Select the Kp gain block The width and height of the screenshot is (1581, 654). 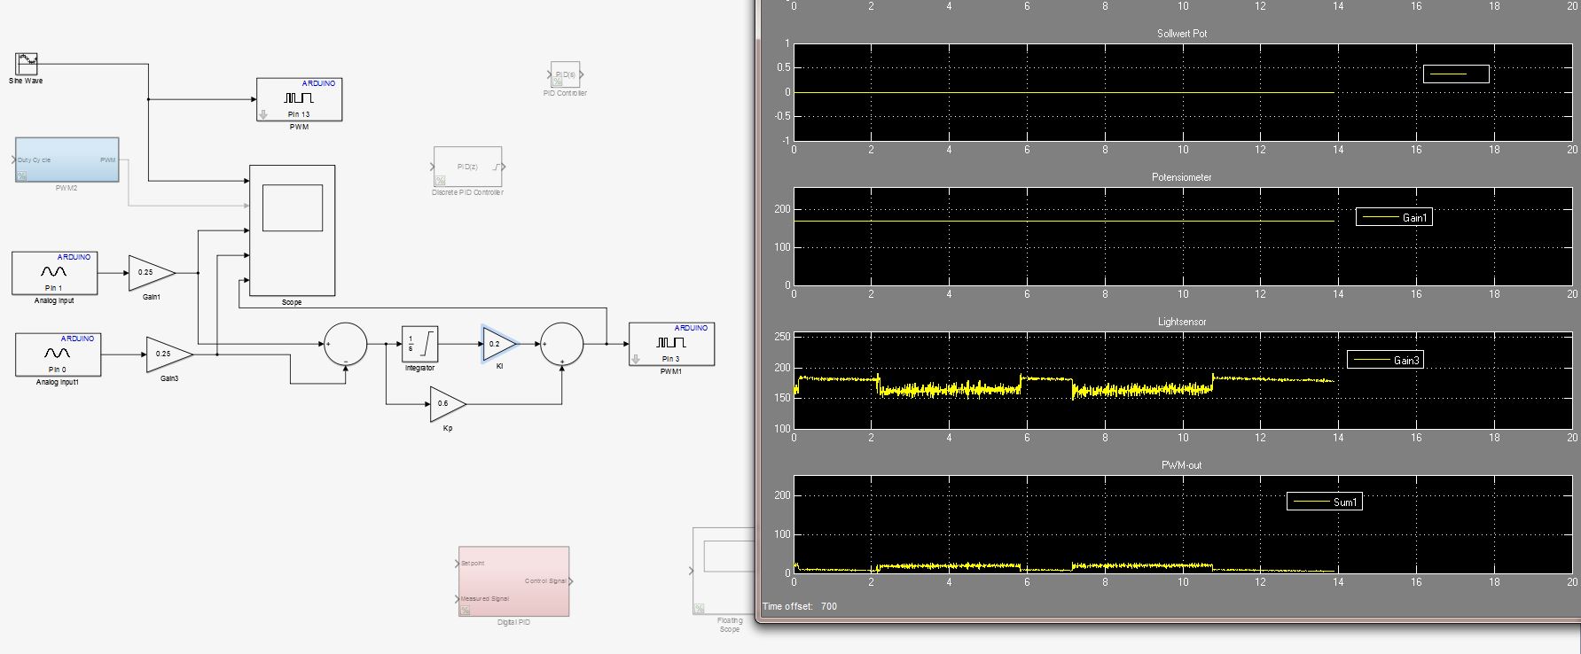pos(448,404)
